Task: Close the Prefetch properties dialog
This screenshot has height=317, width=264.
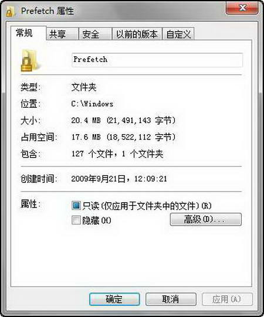Action: click(242, 8)
